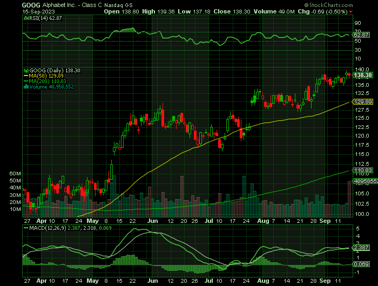Click 100.0 on the price axis
Viewport: 378px width, 286px height.
tap(362, 214)
